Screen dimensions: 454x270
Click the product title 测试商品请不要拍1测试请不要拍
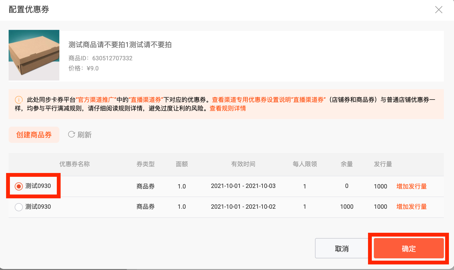click(x=120, y=45)
